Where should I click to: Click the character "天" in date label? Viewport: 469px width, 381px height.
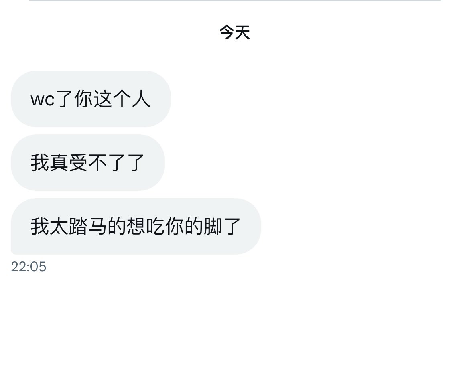click(x=242, y=32)
